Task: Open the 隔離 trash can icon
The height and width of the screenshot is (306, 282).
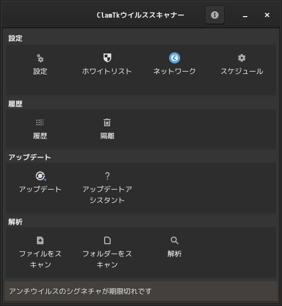Action: click(x=107, y=122)
